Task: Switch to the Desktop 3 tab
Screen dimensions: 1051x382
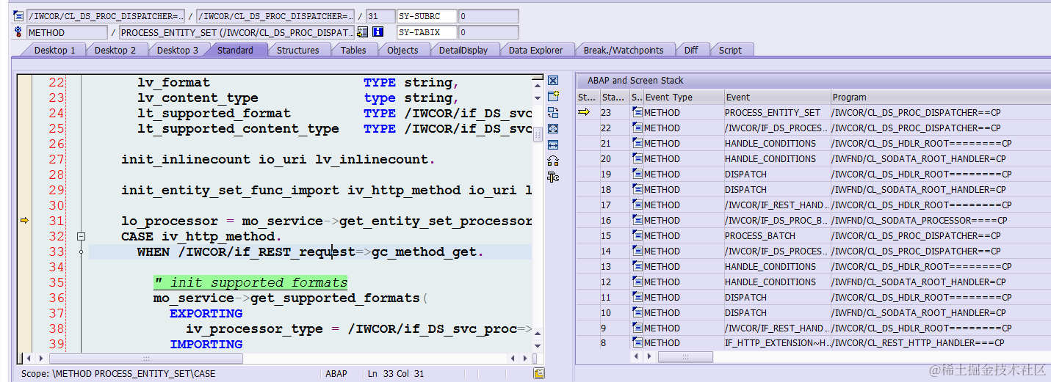Action: (177, 50)
